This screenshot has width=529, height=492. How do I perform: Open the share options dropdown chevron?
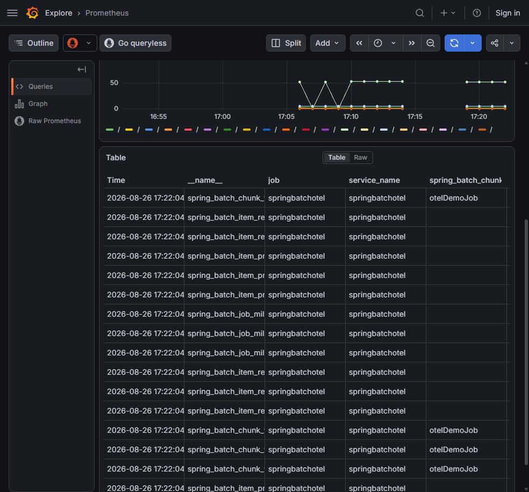click(512, 43)
